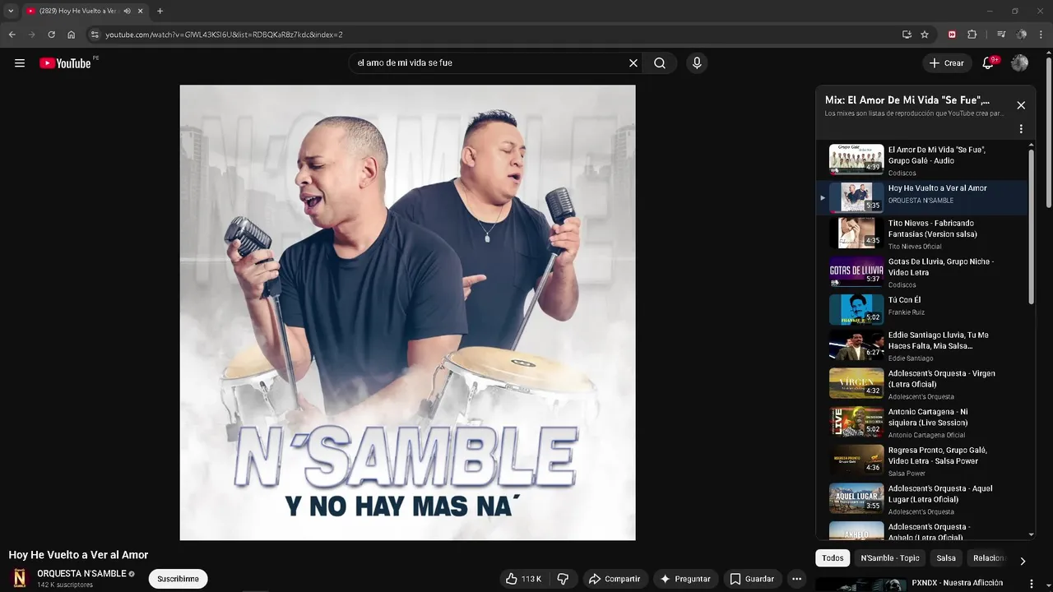Play Eddie Santiago Lluvia video
Screen dimensions: 1053x592
pos(921,346)
